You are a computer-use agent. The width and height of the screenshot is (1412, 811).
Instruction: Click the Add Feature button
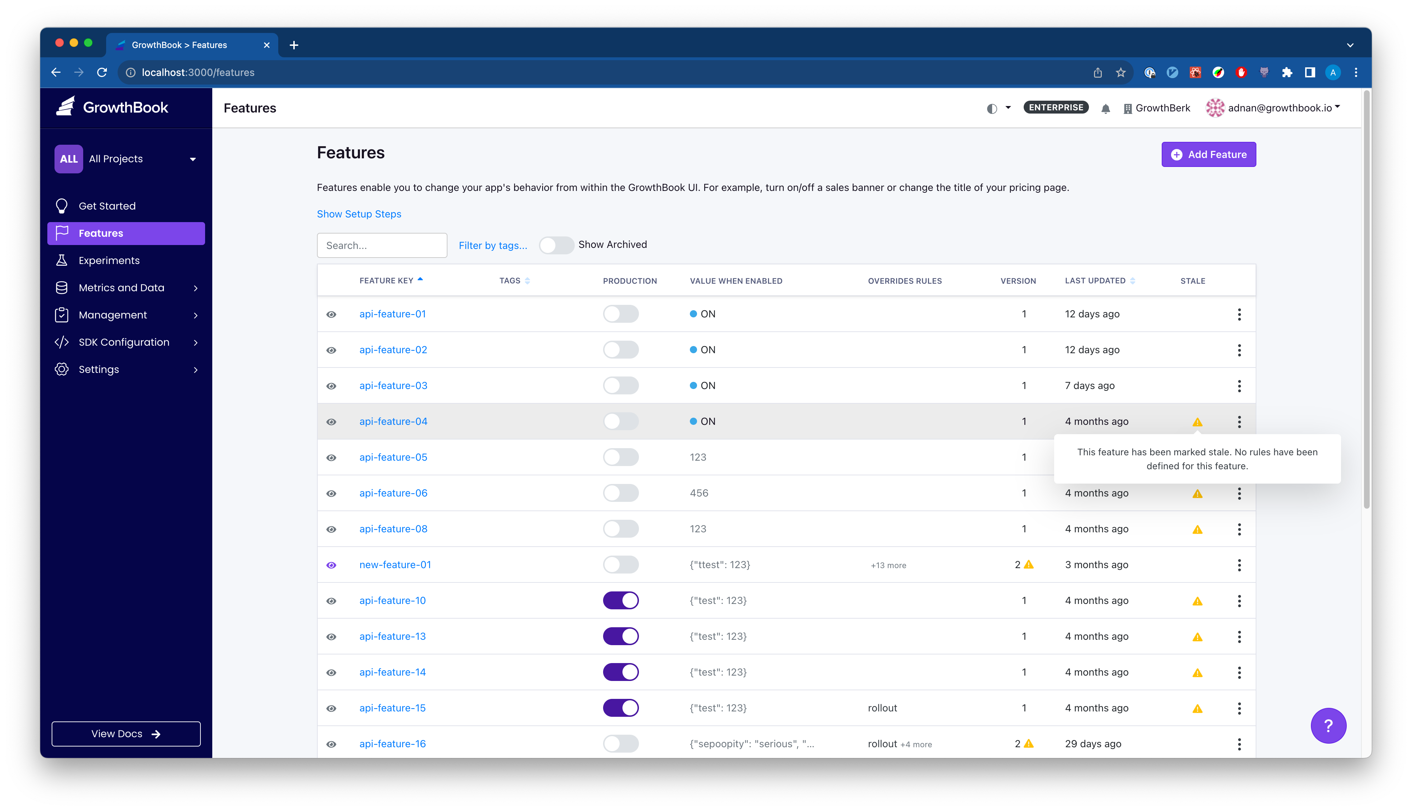tap(1208, 154)
